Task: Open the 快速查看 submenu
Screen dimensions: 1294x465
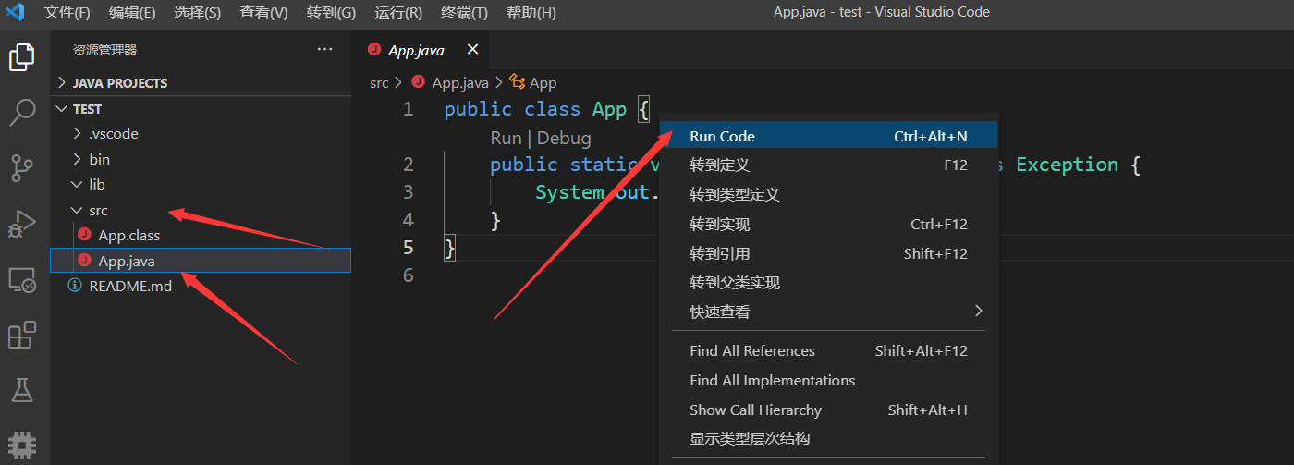Action: click(720, 312)
